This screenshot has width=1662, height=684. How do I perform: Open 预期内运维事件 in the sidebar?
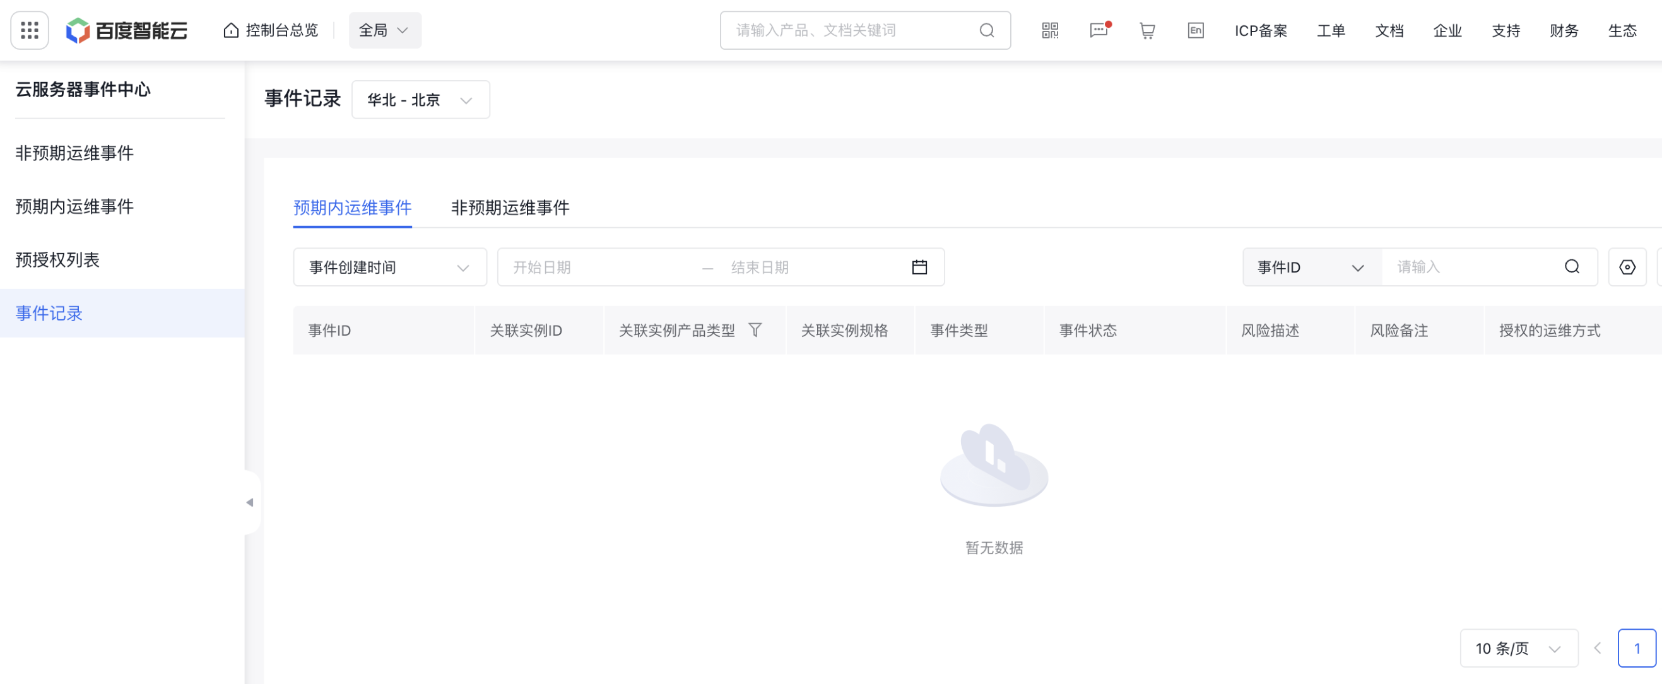pyautogui.click(x=75, y=206)
